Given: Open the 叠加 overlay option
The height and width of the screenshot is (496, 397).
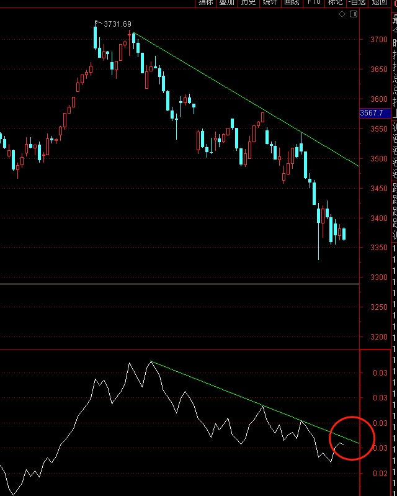Looking at the screenshot, I should [227, 2].
